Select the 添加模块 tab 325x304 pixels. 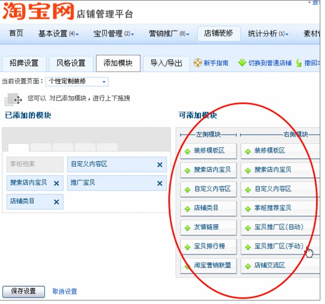pos(118,63)
